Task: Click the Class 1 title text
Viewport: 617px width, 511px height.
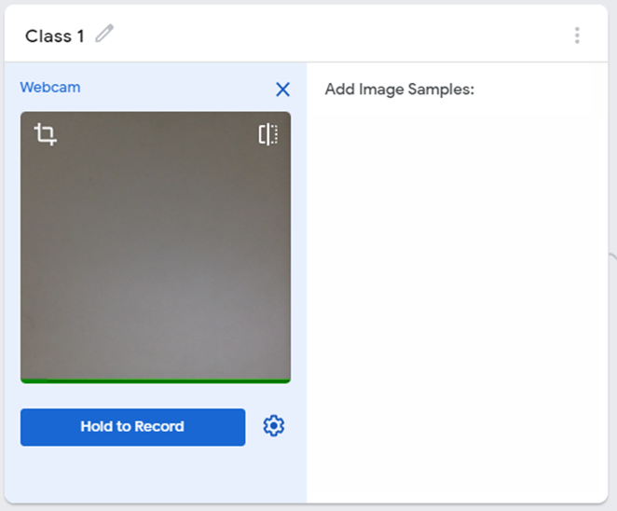Action: pyautogui.click(x=55, y=36)
